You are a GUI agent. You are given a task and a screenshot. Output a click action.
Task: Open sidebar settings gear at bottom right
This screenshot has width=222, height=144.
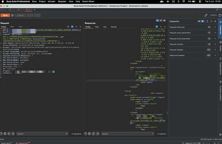click(220, 135)
